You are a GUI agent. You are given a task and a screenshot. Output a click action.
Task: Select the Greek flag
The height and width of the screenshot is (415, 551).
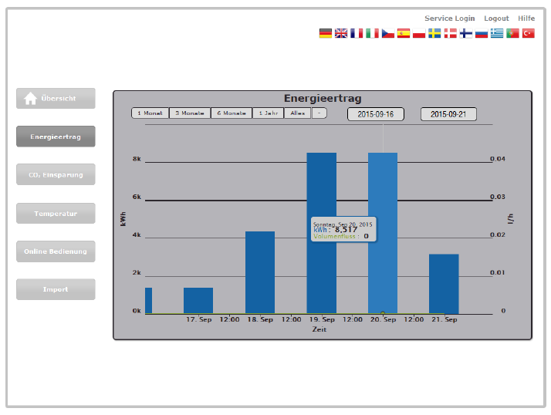coord(497,33)
